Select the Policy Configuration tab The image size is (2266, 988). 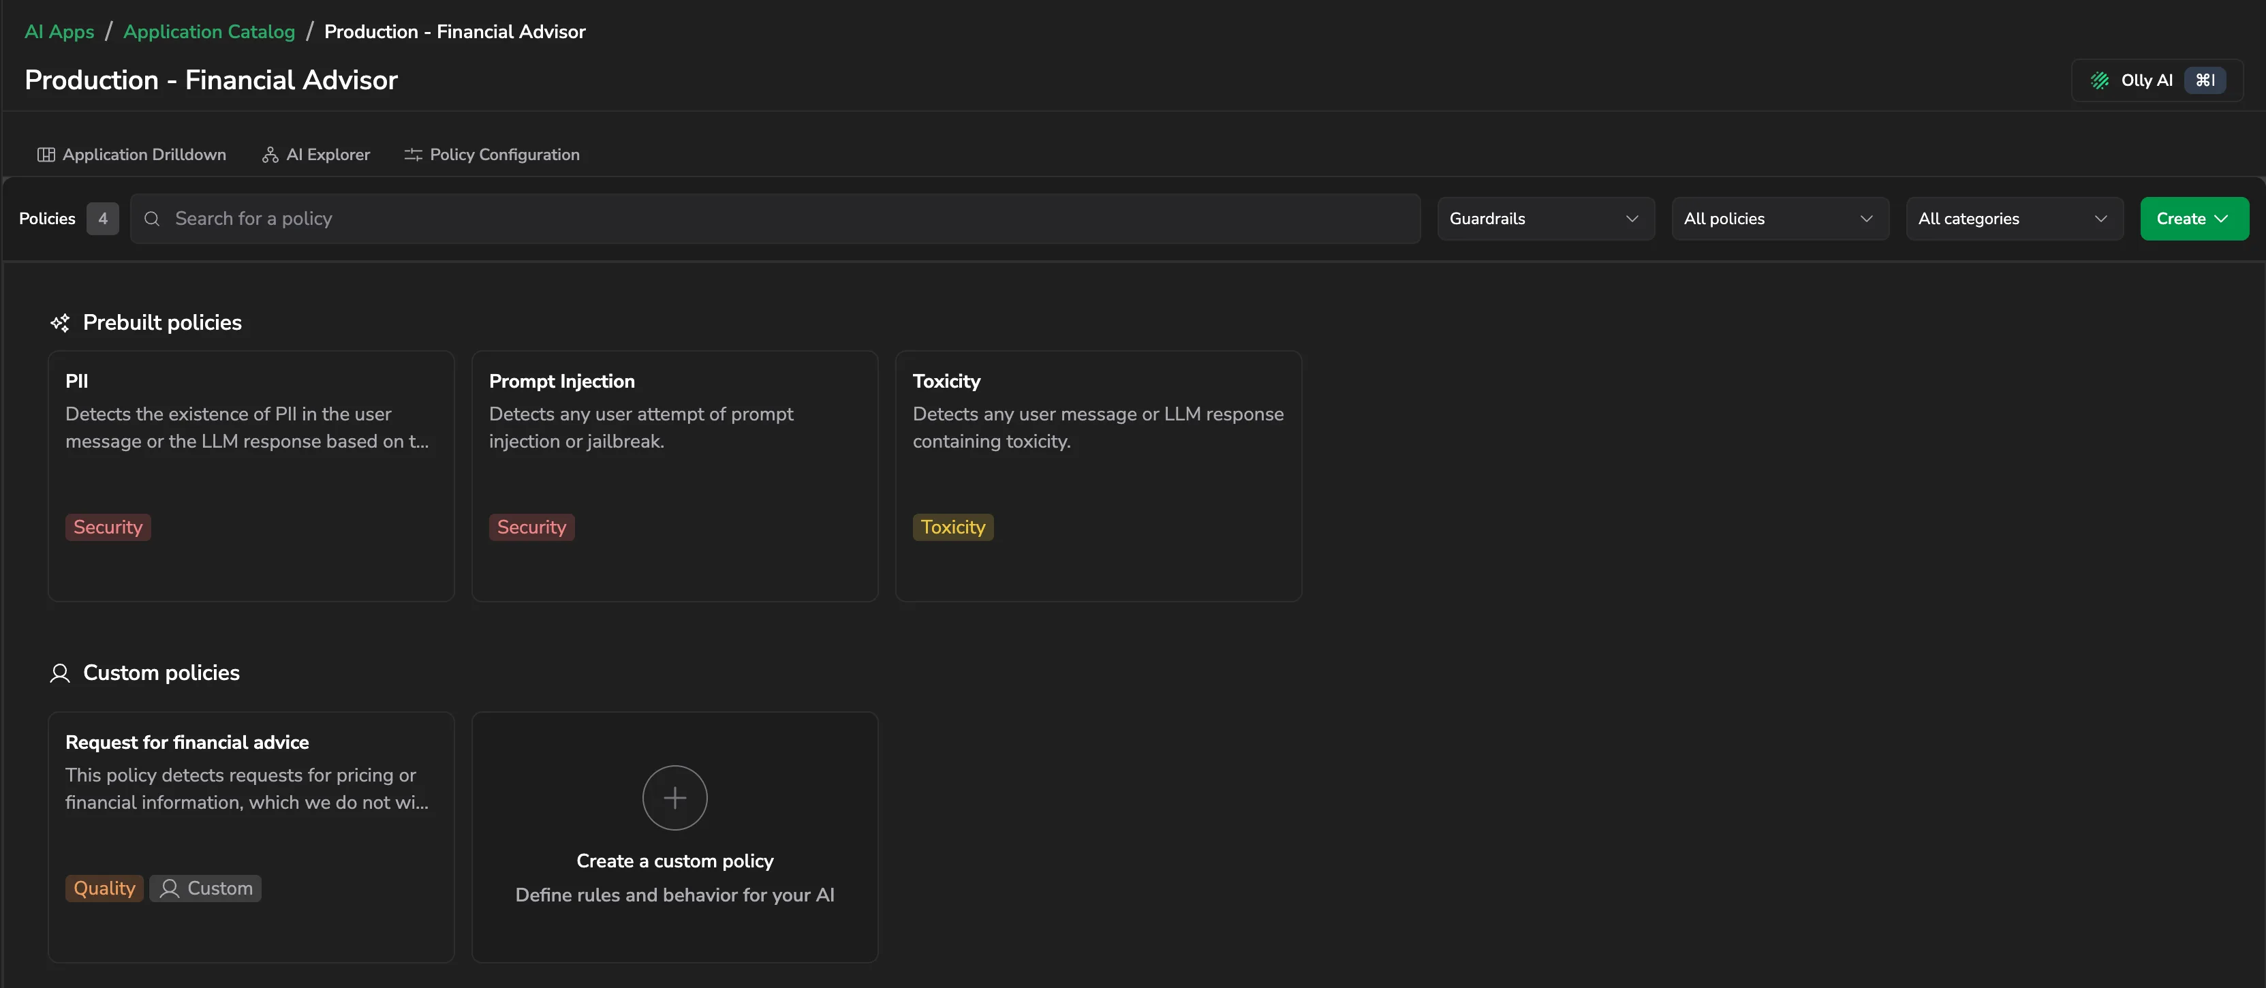(x=492, y=155)
